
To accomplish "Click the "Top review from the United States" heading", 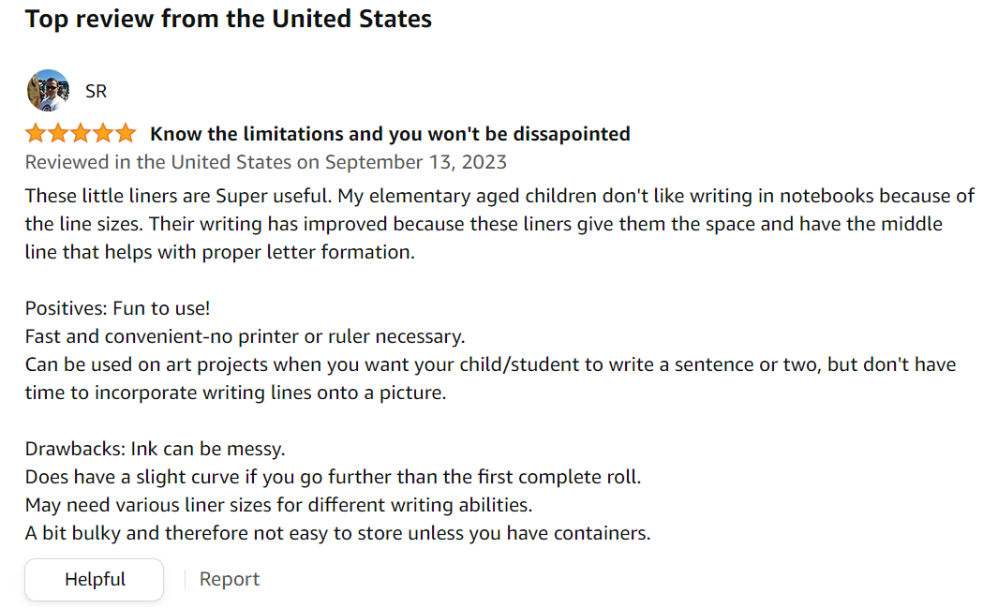I will (x=229, y=19).
